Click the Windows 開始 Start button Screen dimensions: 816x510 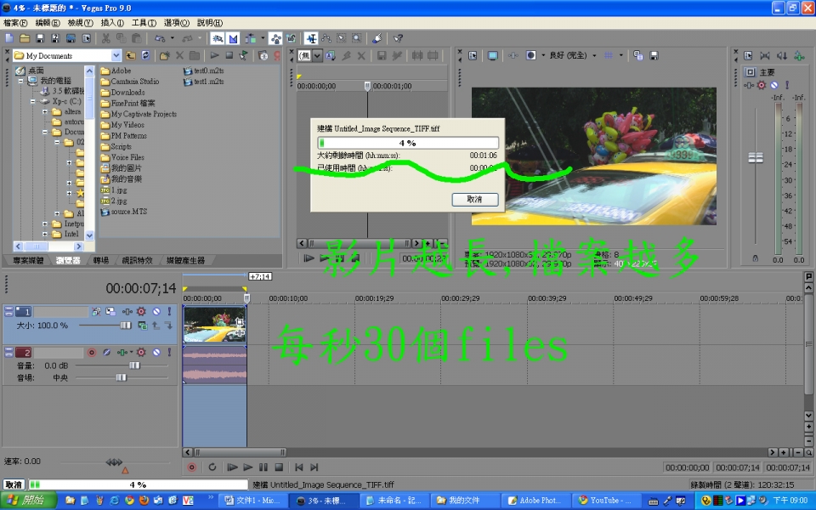(29, 501)
